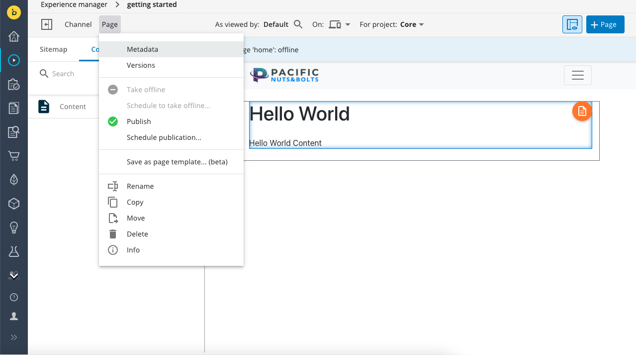Open the flask experiments icon in sidebar
Screen dimensions: 636x355
14,251
